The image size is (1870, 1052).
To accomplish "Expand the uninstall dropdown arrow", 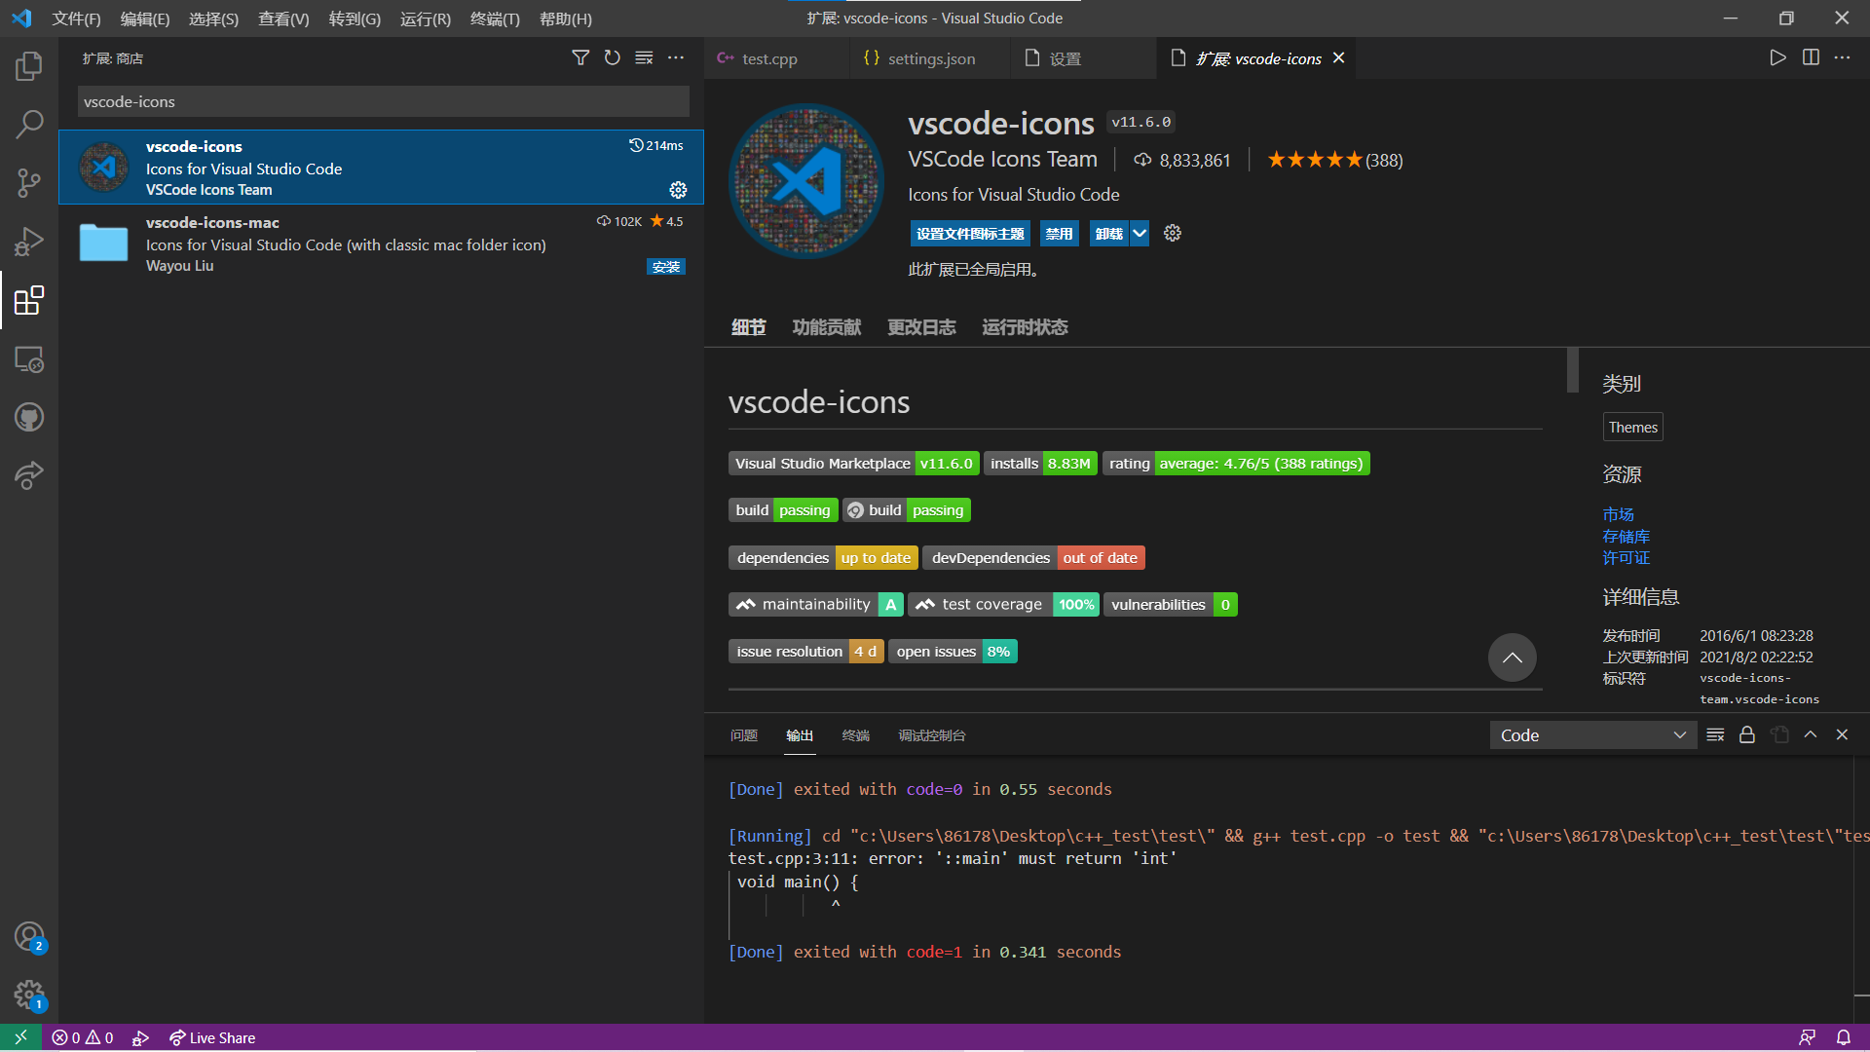I will (x=1140, y=234).
